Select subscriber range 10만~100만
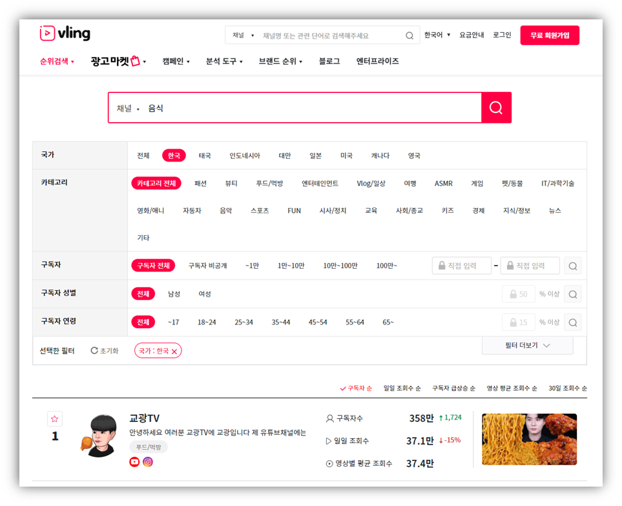 click(340, 266)
